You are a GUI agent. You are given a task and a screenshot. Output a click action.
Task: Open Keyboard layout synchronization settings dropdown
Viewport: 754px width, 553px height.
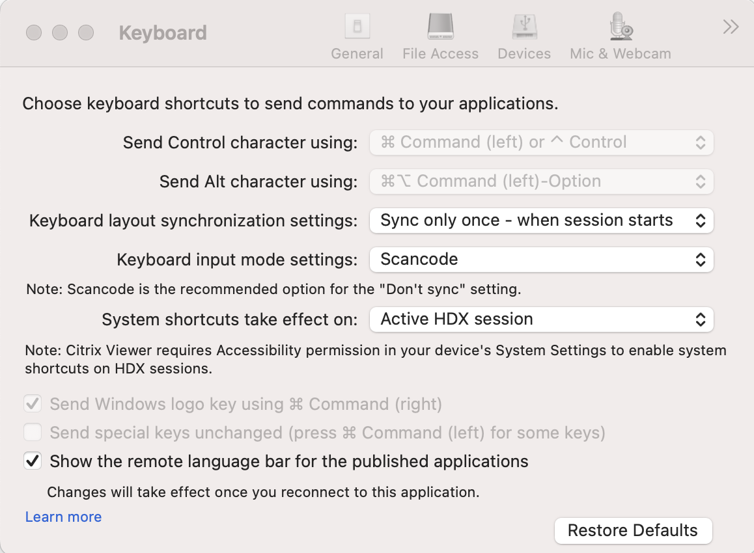(x=541, y=221)
